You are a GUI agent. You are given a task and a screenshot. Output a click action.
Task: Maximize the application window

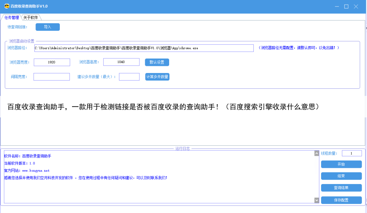[346, 6]
